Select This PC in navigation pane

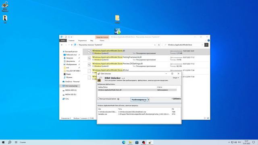pos(71,86)
